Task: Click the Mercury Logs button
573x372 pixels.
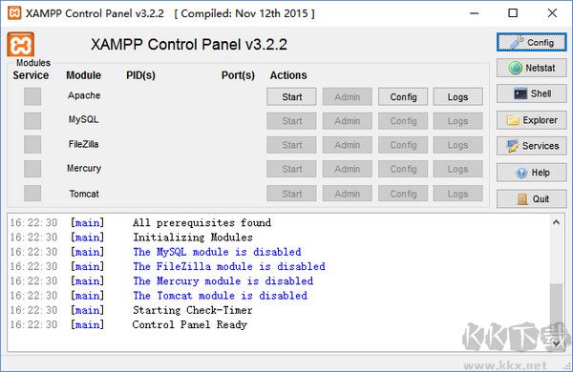Action: point(457,169)
